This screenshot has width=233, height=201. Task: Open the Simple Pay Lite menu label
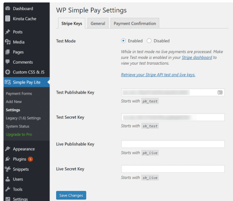click(x=27, y=82)
